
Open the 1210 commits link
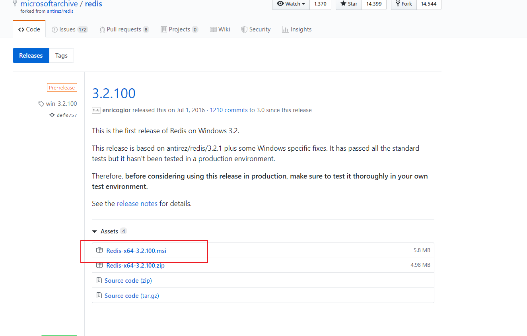pos(229,110)
